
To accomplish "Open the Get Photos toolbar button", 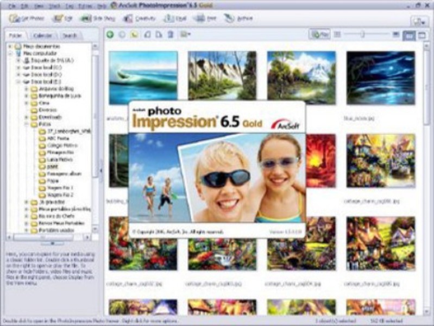I will click(26, 18).
